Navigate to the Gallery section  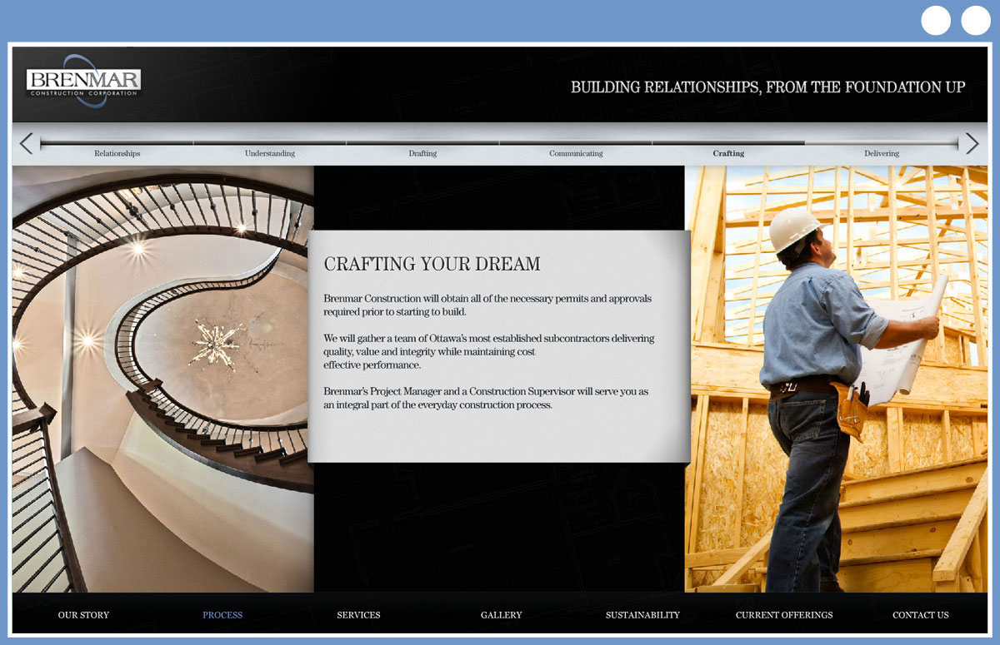pos(502,615)
